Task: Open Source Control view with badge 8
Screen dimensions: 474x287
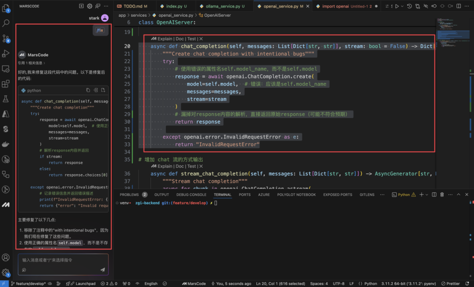Action: coord(6,38)
